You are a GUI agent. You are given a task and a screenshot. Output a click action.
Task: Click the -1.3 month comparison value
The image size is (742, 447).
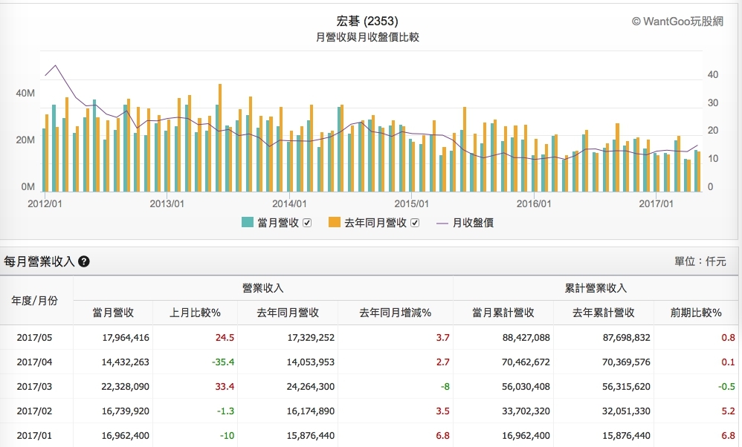click(226, 411)
